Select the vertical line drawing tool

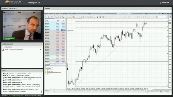(131, 17)
